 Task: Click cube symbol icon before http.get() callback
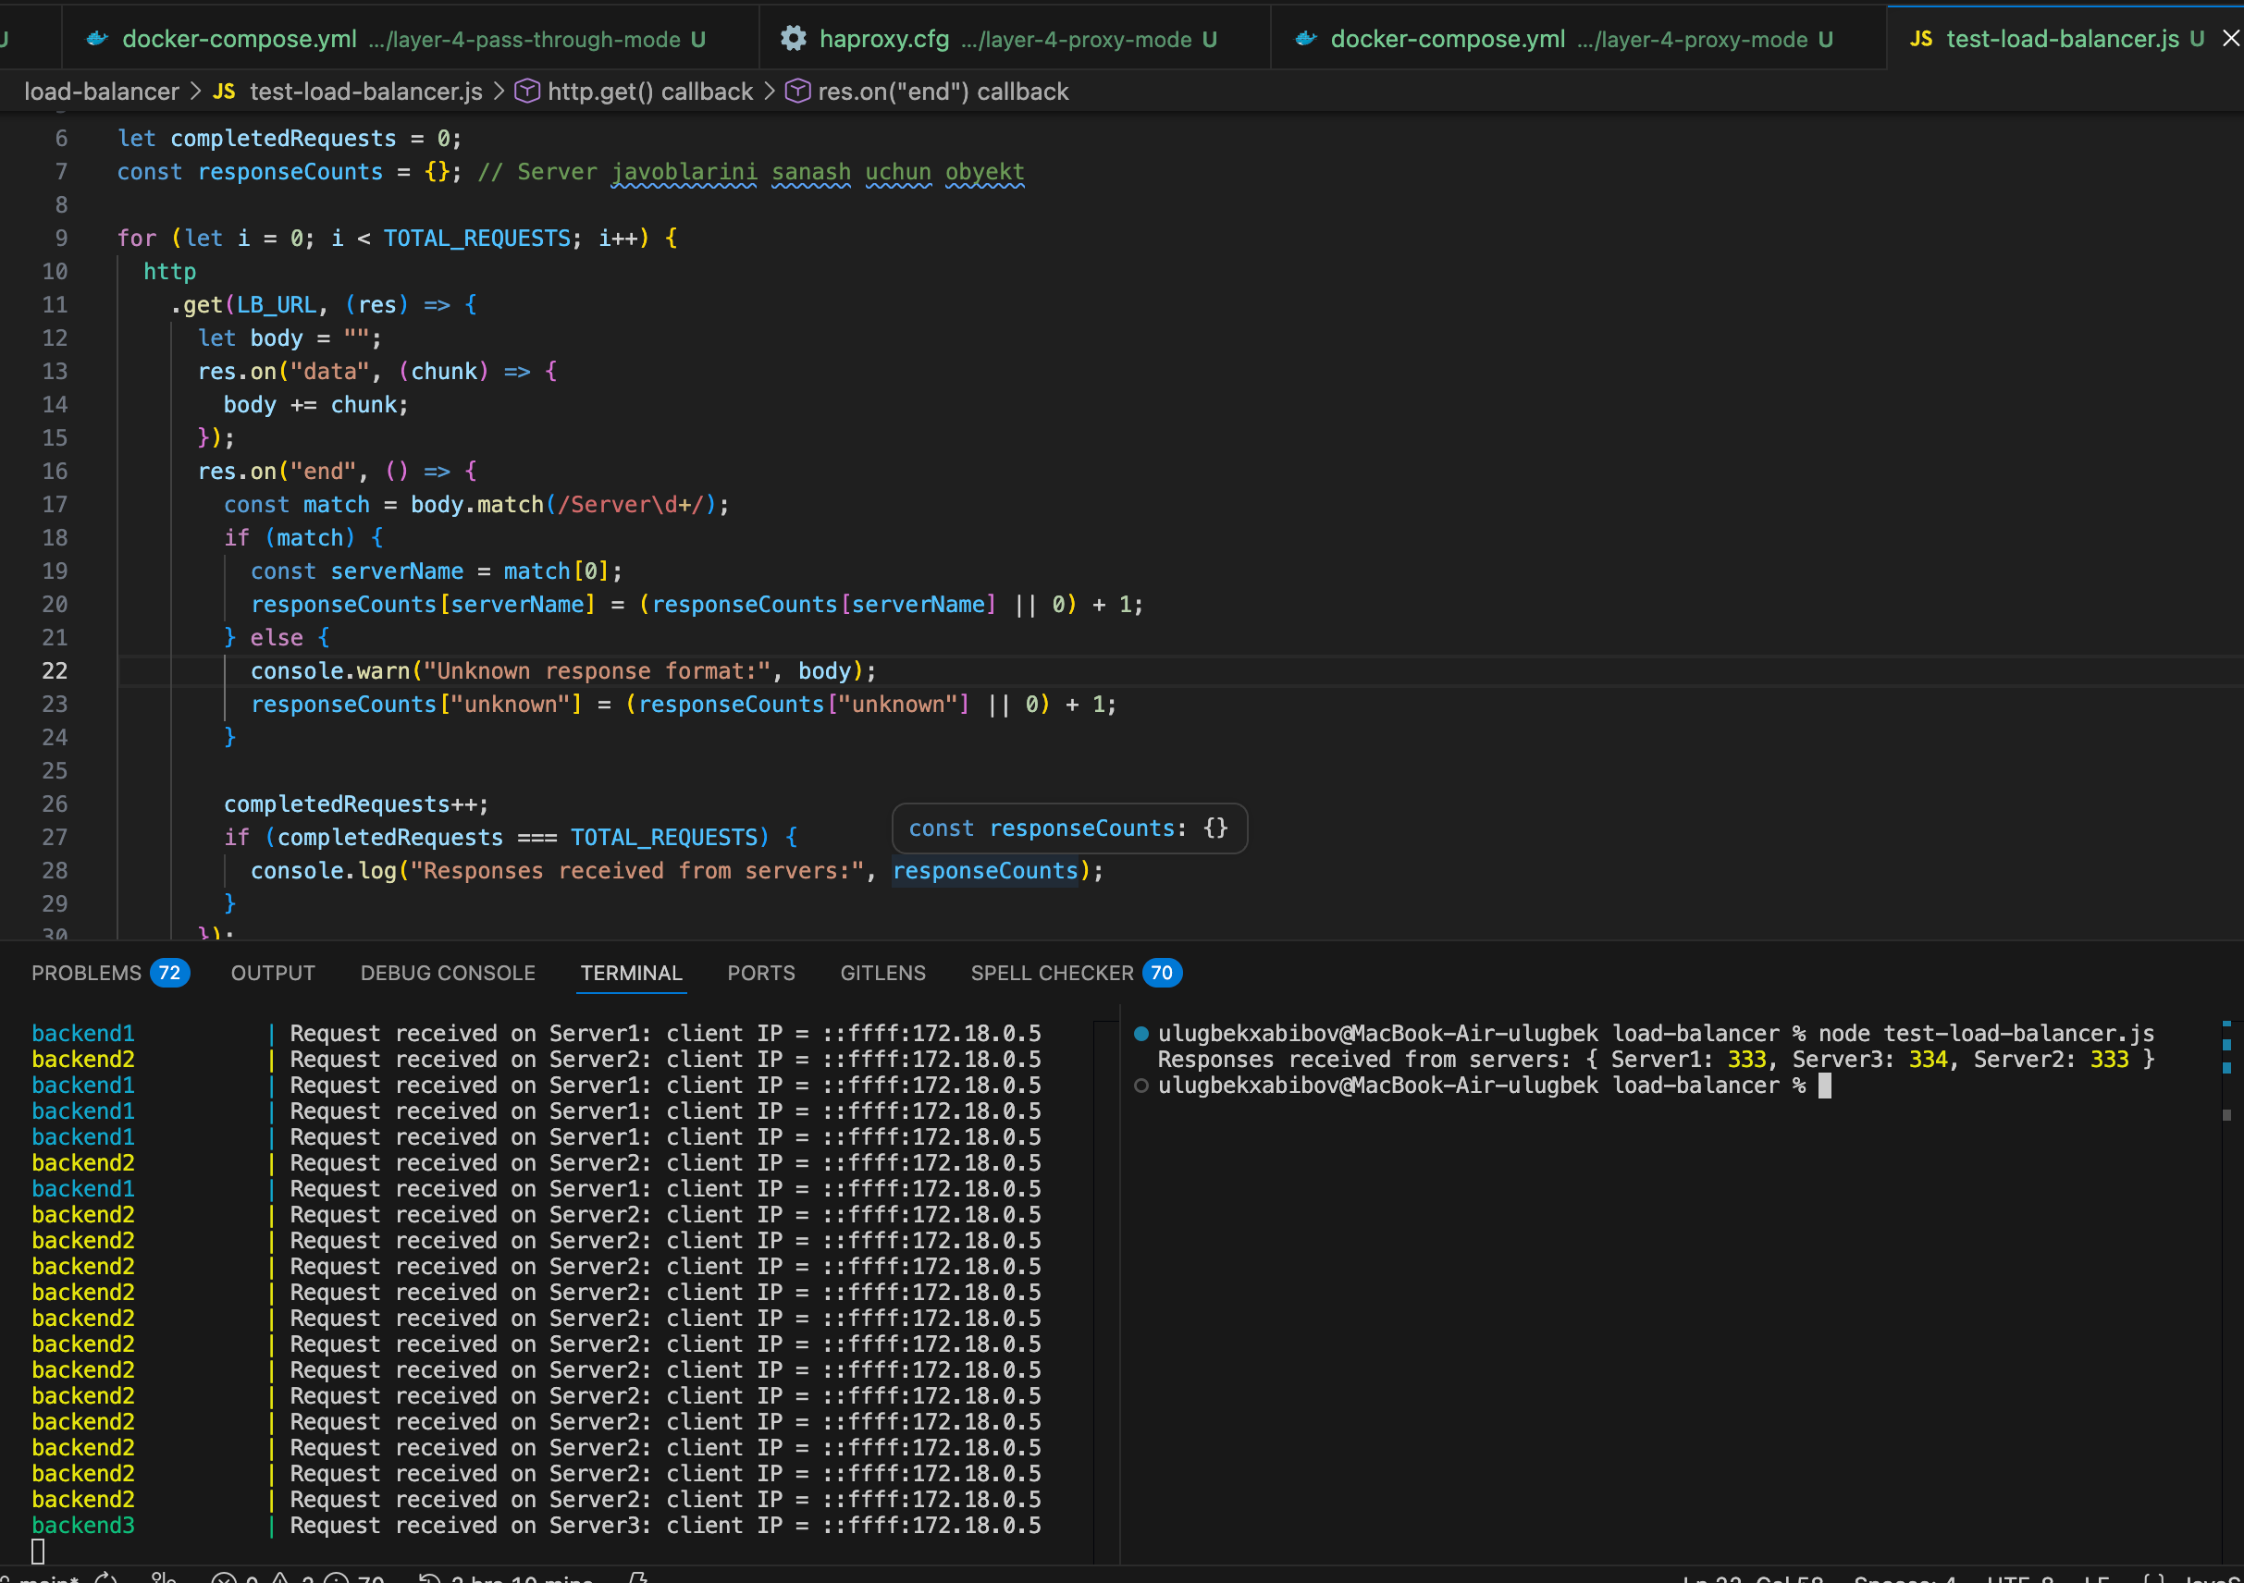click(527, 92)
